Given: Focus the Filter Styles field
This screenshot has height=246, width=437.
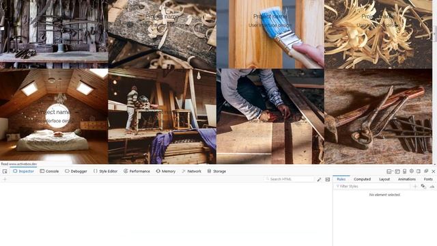Looking at the screenshot, I should [x=372, y=186].
